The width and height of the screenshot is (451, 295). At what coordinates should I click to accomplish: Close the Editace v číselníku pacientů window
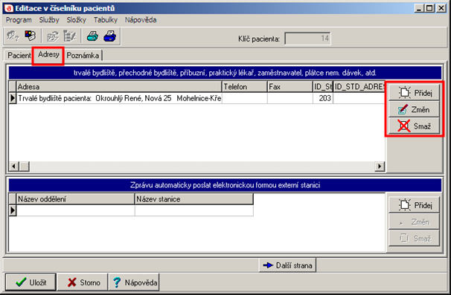pyautogui.click(x=441, y=8)
